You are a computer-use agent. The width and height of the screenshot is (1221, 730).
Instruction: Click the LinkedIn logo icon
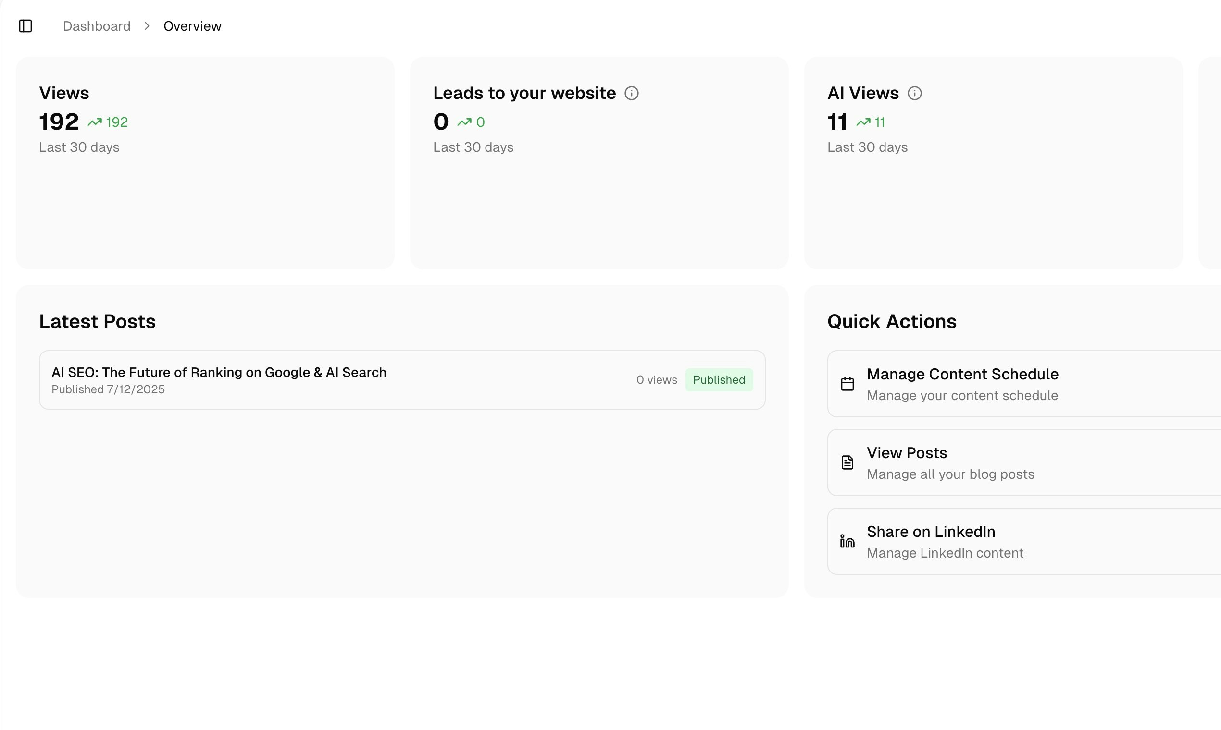pyautogui.click(x=847, y=541)
